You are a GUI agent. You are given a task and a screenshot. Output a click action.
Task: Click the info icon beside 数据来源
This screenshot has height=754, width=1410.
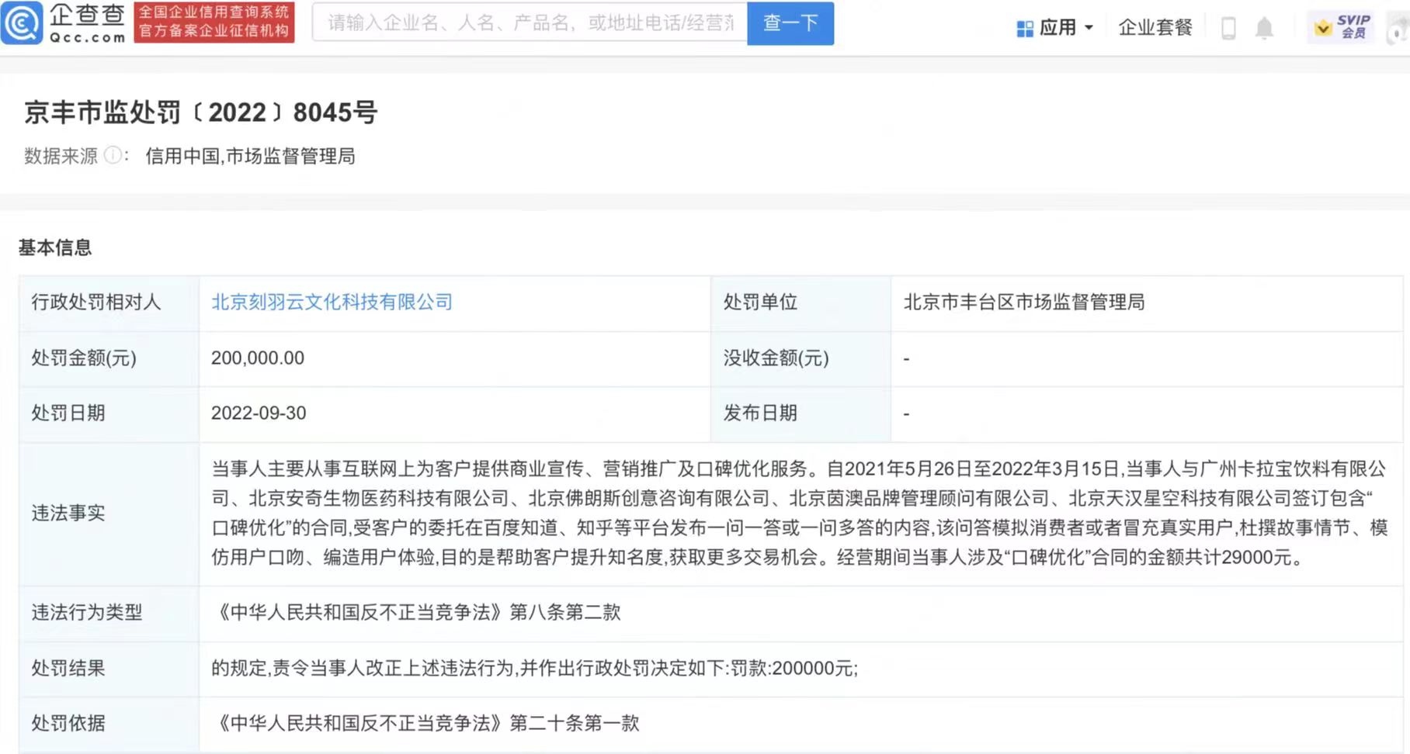113,155
